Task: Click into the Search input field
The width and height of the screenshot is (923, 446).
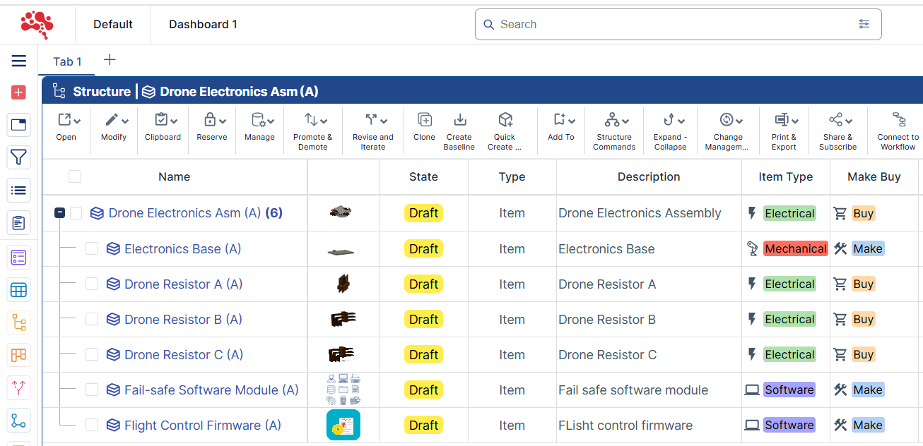Action: pos(671,24)
